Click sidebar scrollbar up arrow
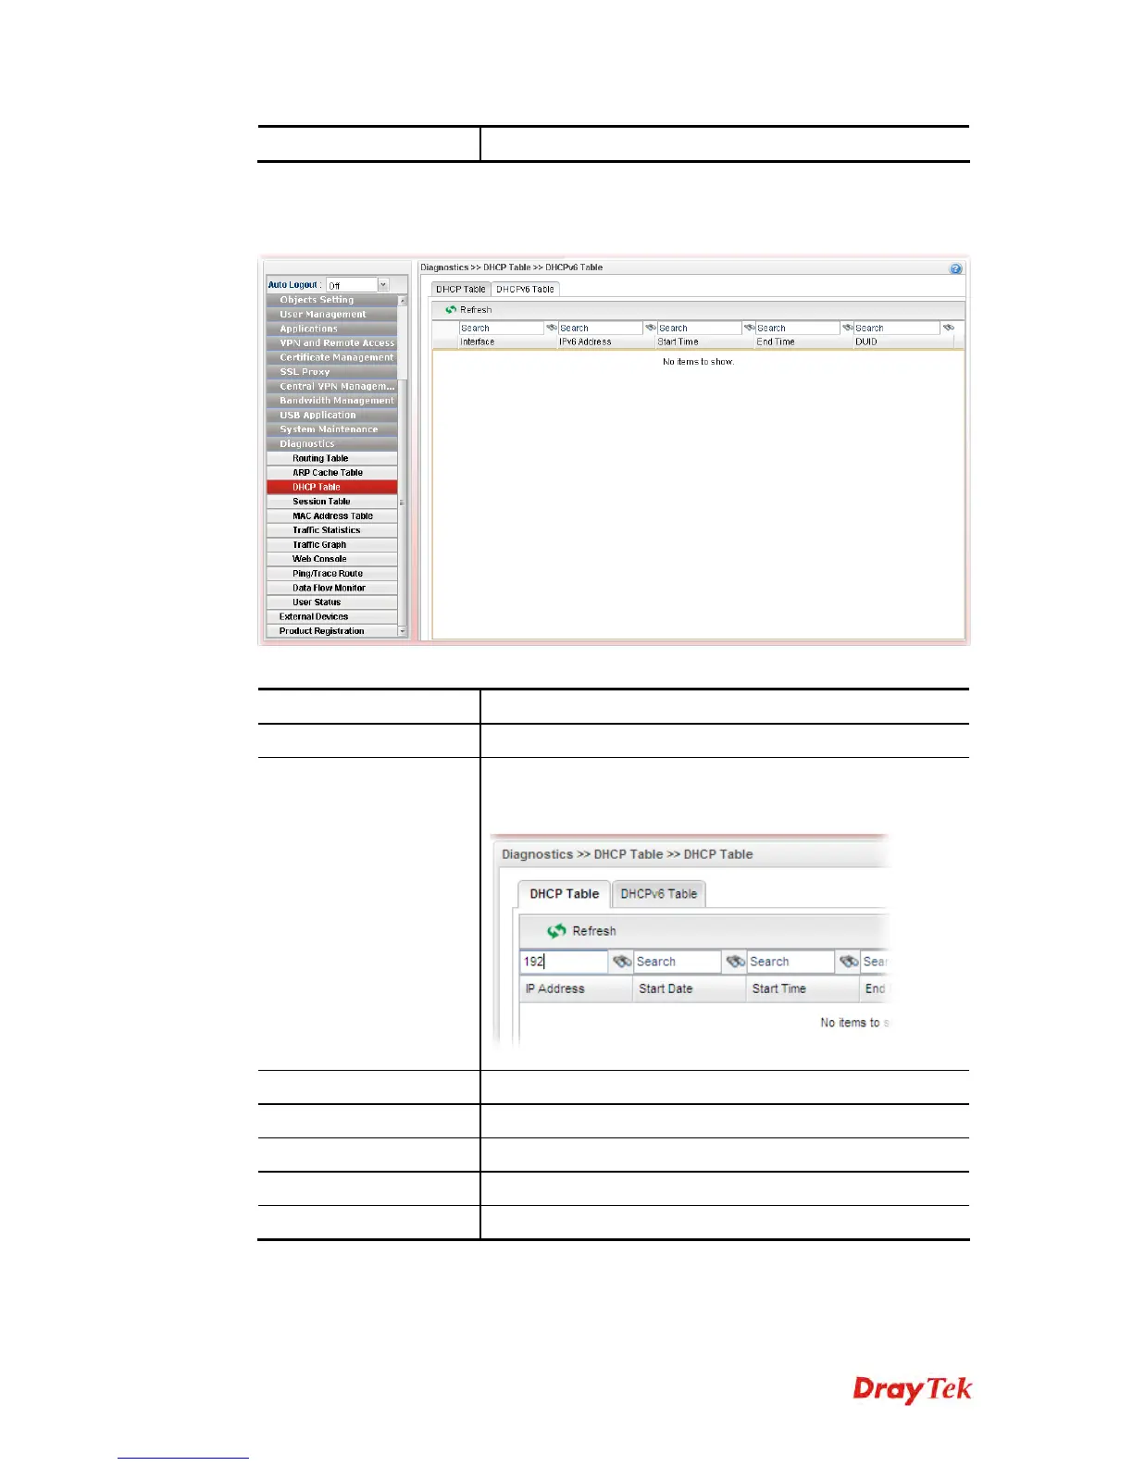Screen dimensions: 1133x1466 [403, 301]
